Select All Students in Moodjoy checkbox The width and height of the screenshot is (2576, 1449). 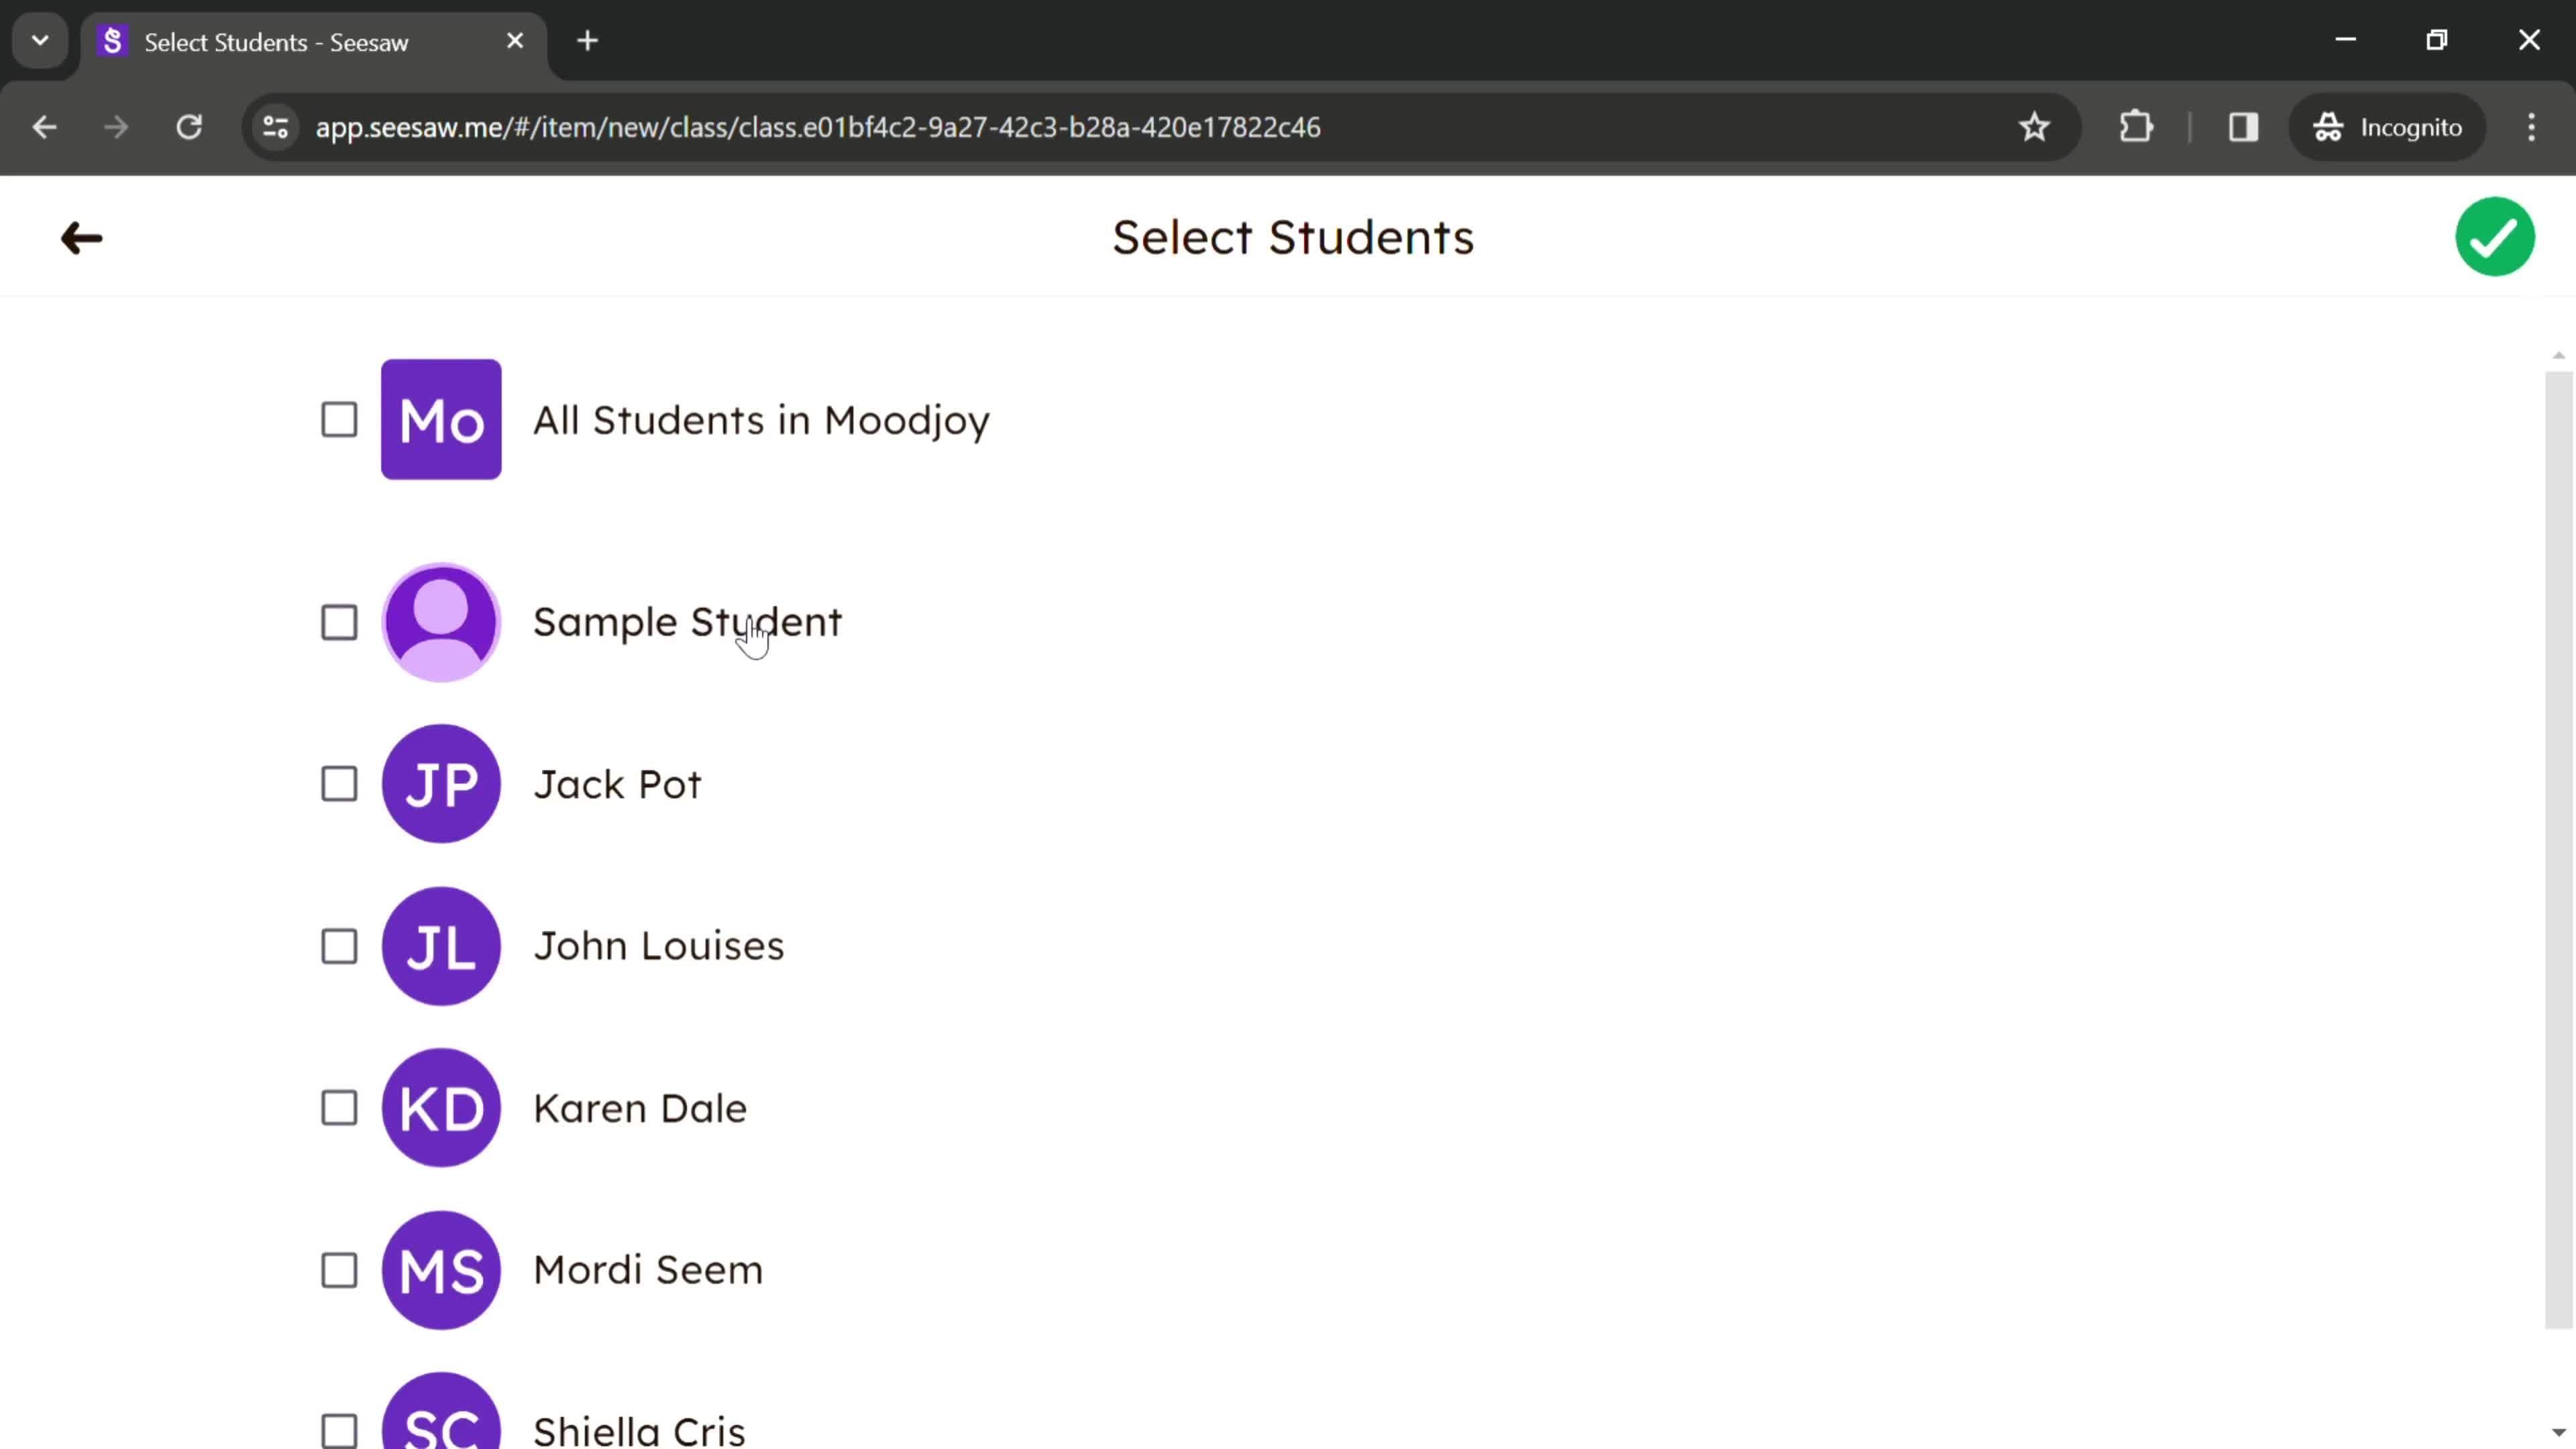click(x=339, y=419)
